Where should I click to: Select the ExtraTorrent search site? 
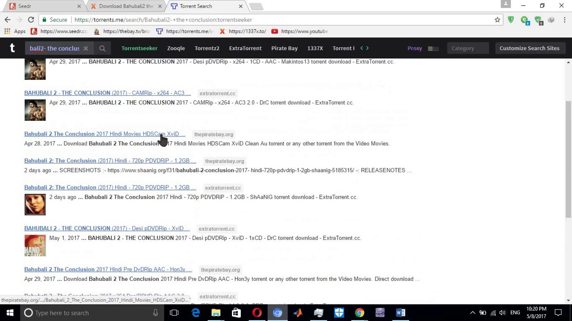[x=245, y=48]
